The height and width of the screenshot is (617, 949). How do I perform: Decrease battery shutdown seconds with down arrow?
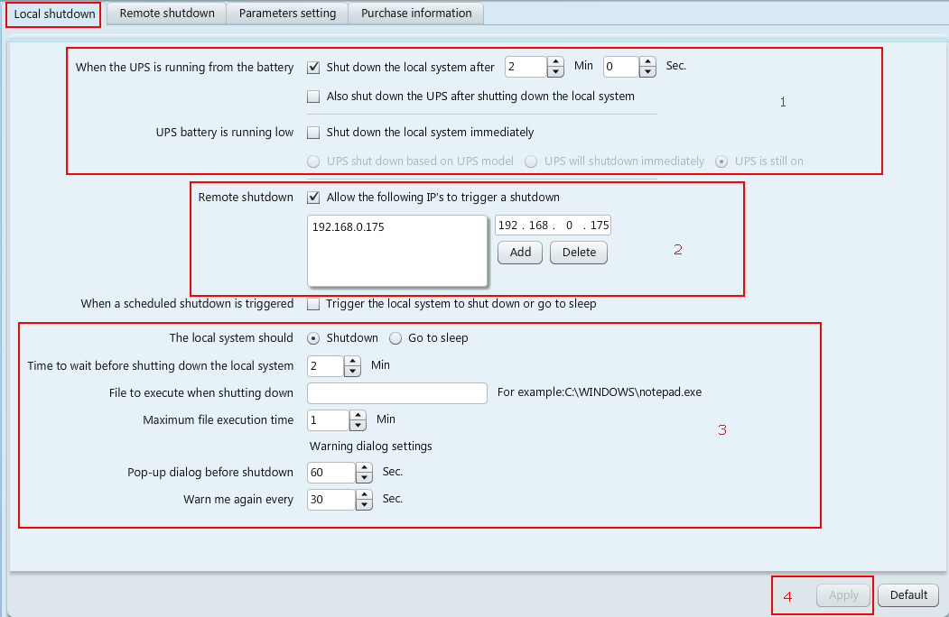pyautogui.click(x=647, y=72)
